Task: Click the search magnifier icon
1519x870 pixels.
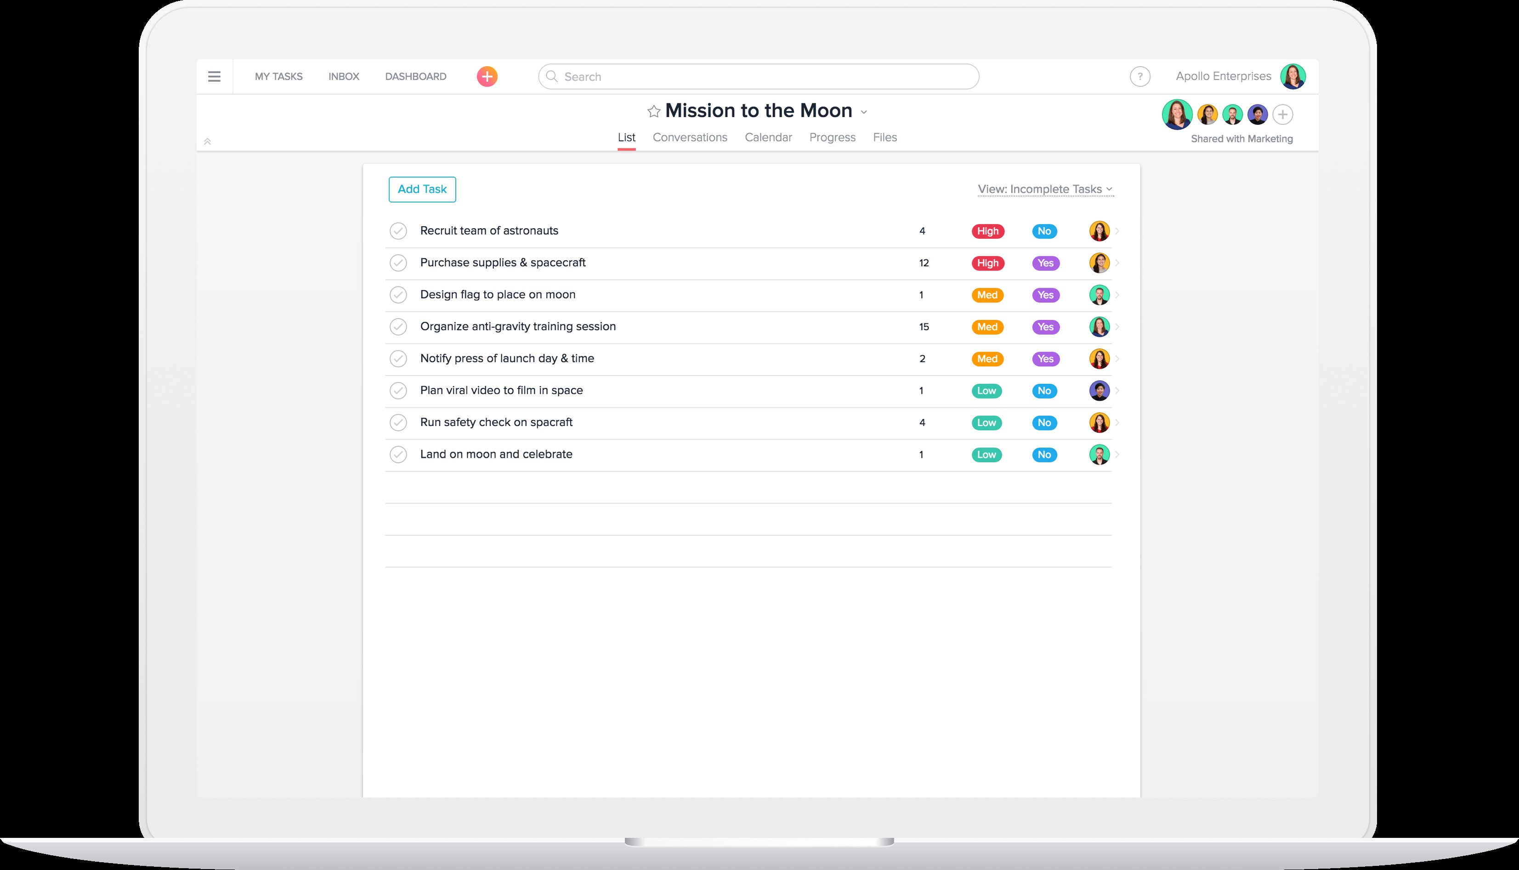Action: click(552, 77)
